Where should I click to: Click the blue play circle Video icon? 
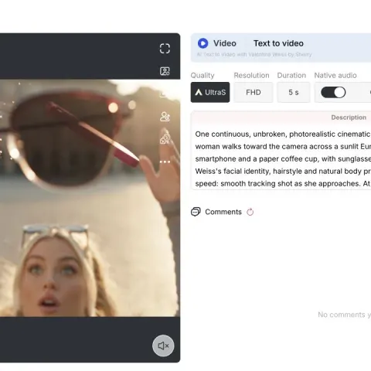203,43
